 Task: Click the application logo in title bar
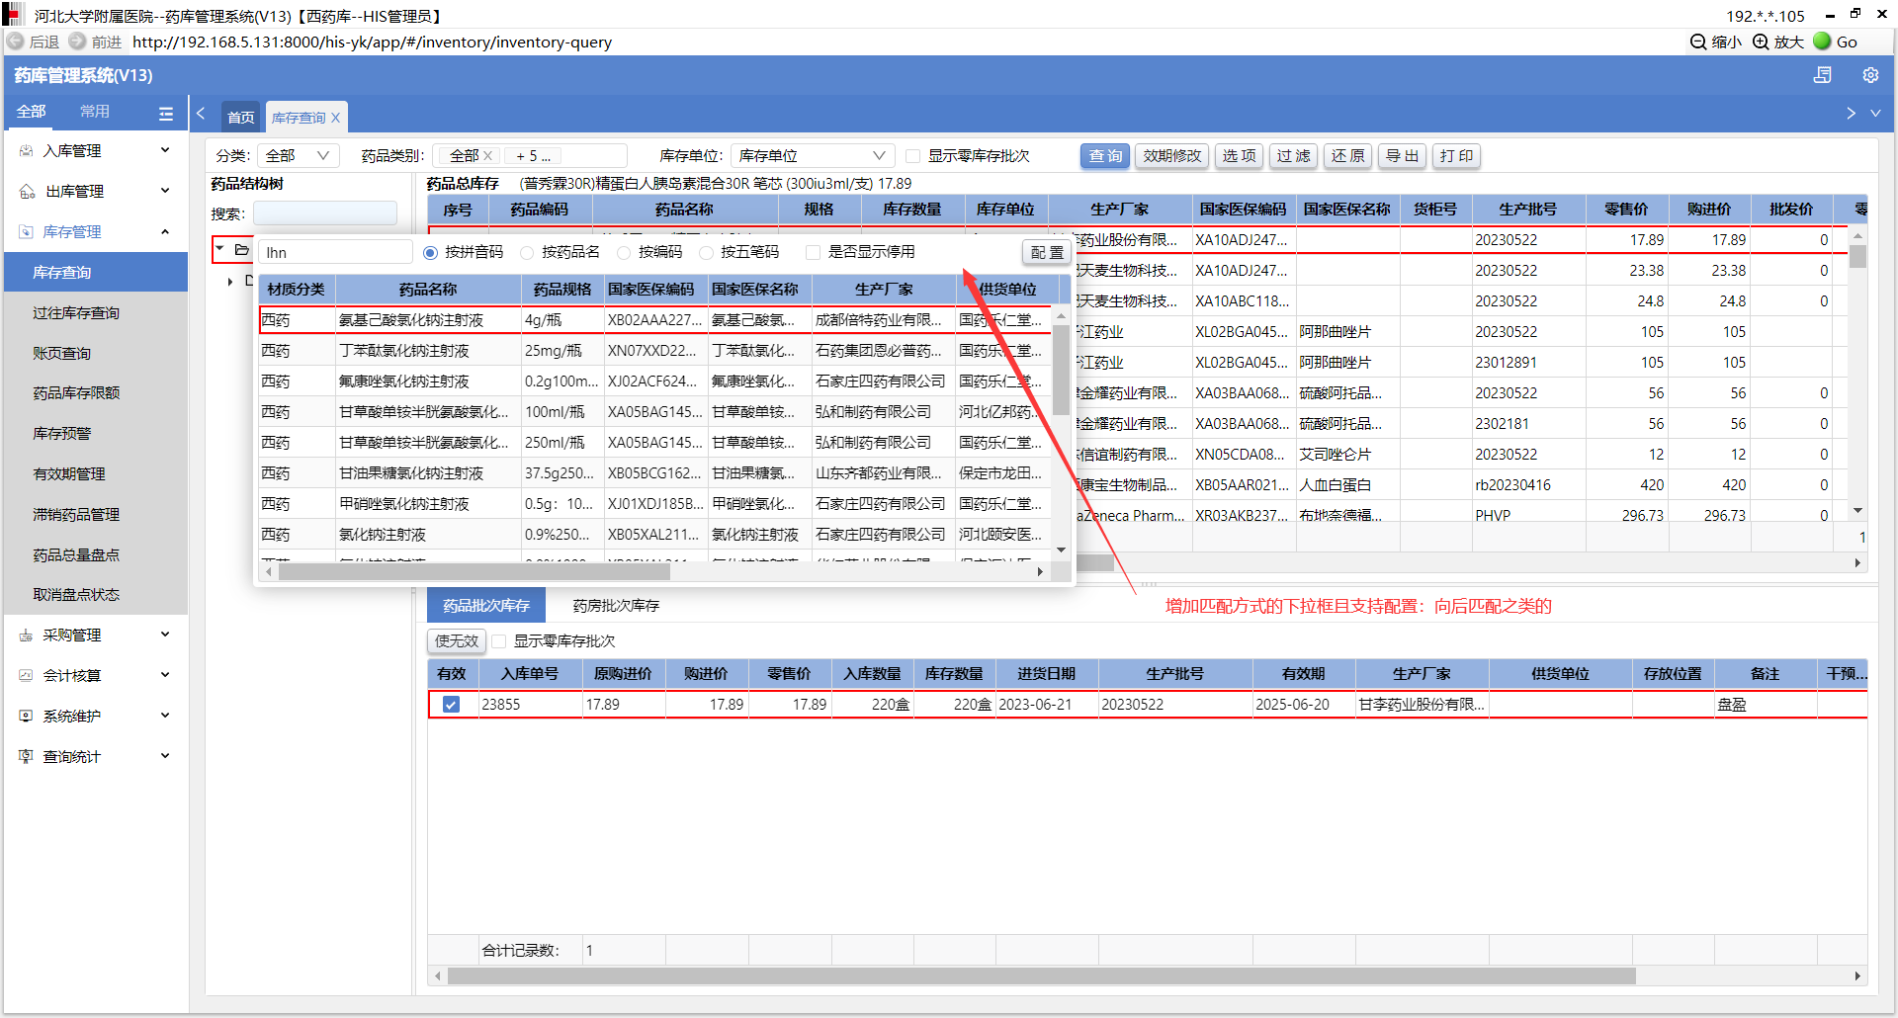[x=13, y=14]
